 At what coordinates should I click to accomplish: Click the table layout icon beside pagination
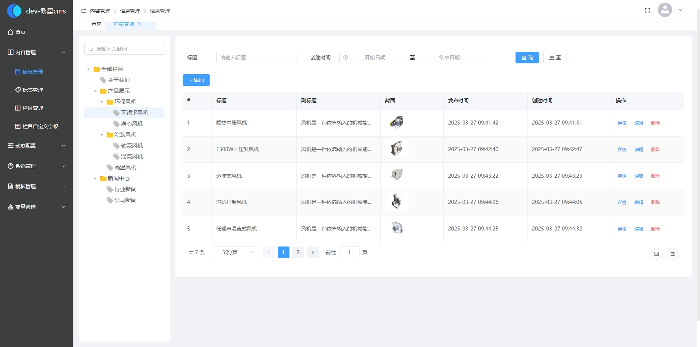point(656,254)
